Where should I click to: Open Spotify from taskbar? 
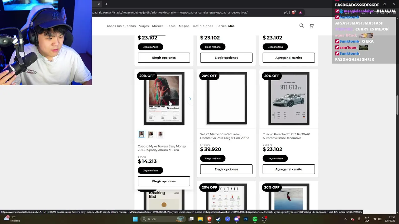pyautogui.click(x=255, y=219)
